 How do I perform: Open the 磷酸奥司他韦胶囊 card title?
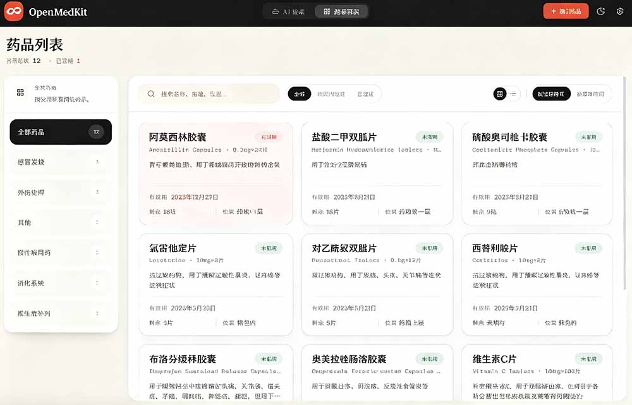pos(509,137)
